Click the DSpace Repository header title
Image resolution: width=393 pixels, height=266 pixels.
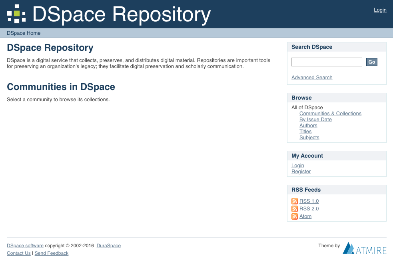click(x=122, y=15)
